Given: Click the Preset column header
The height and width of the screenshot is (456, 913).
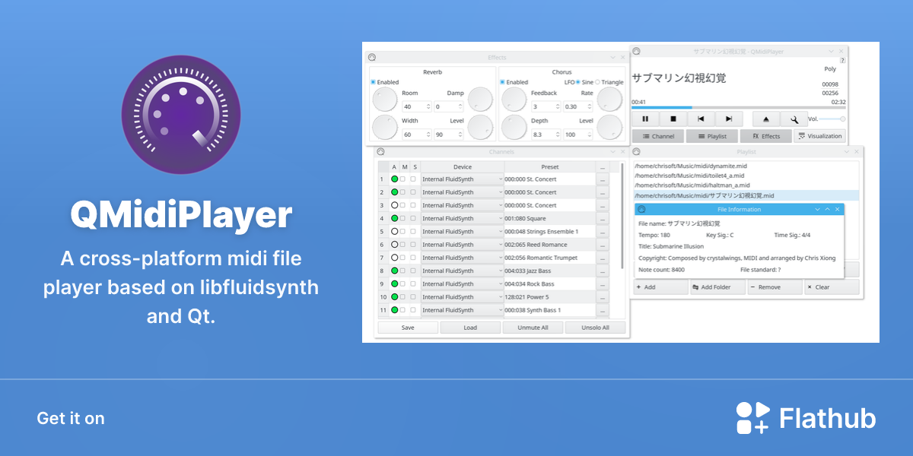Looking at the screenshot, I should (x=549, y=167).
